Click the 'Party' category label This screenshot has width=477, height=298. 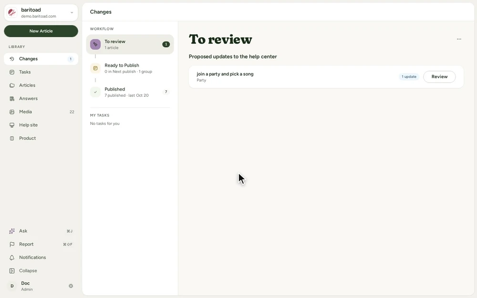point(201,80)
